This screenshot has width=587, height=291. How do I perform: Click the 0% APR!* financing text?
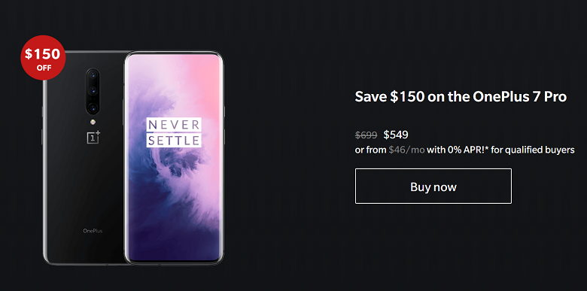(x=458, y=150)
